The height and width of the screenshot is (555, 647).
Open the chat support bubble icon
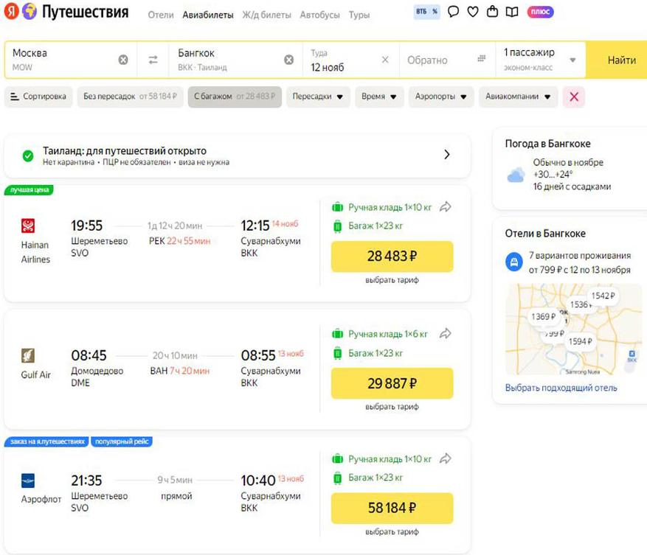point(453,12)
